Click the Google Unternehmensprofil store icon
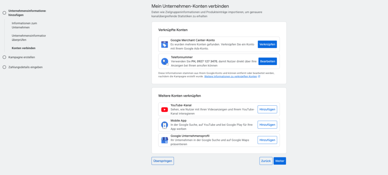This screenshot has height=175, width=388. [x=164, y=141]
